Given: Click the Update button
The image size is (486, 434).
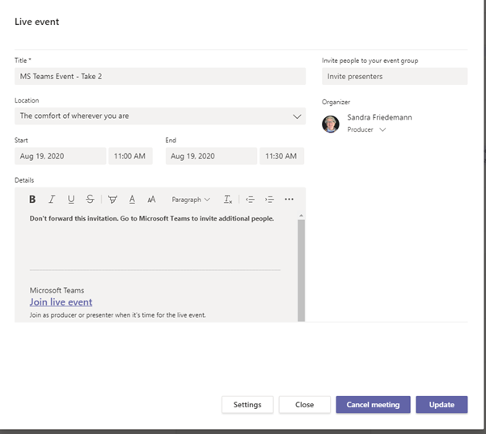Looking at the screenshot, I should point(442,405).
